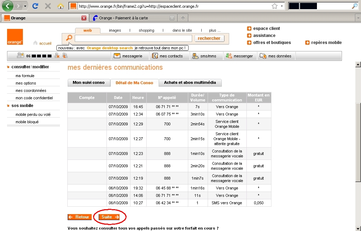Open the address bar dropdown arrow

282,6
